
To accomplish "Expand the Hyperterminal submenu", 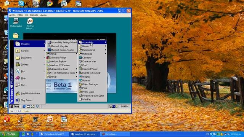I will pyautogui.click(x=92, y=50).
